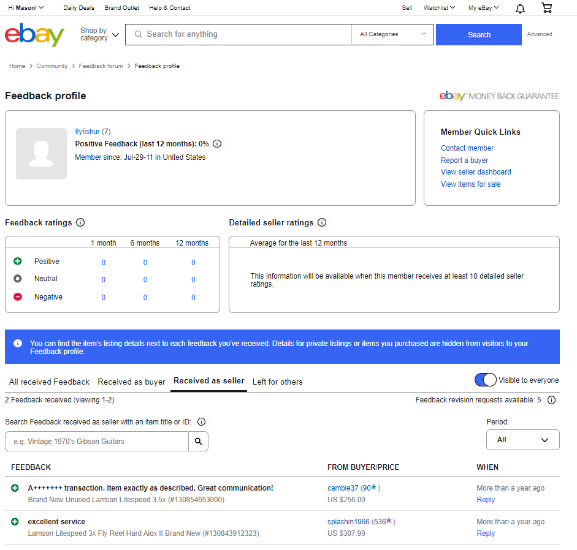Click info icon beside Feedback ratings
The height and width of the screenshot is (550, 577).
(80, 222)
